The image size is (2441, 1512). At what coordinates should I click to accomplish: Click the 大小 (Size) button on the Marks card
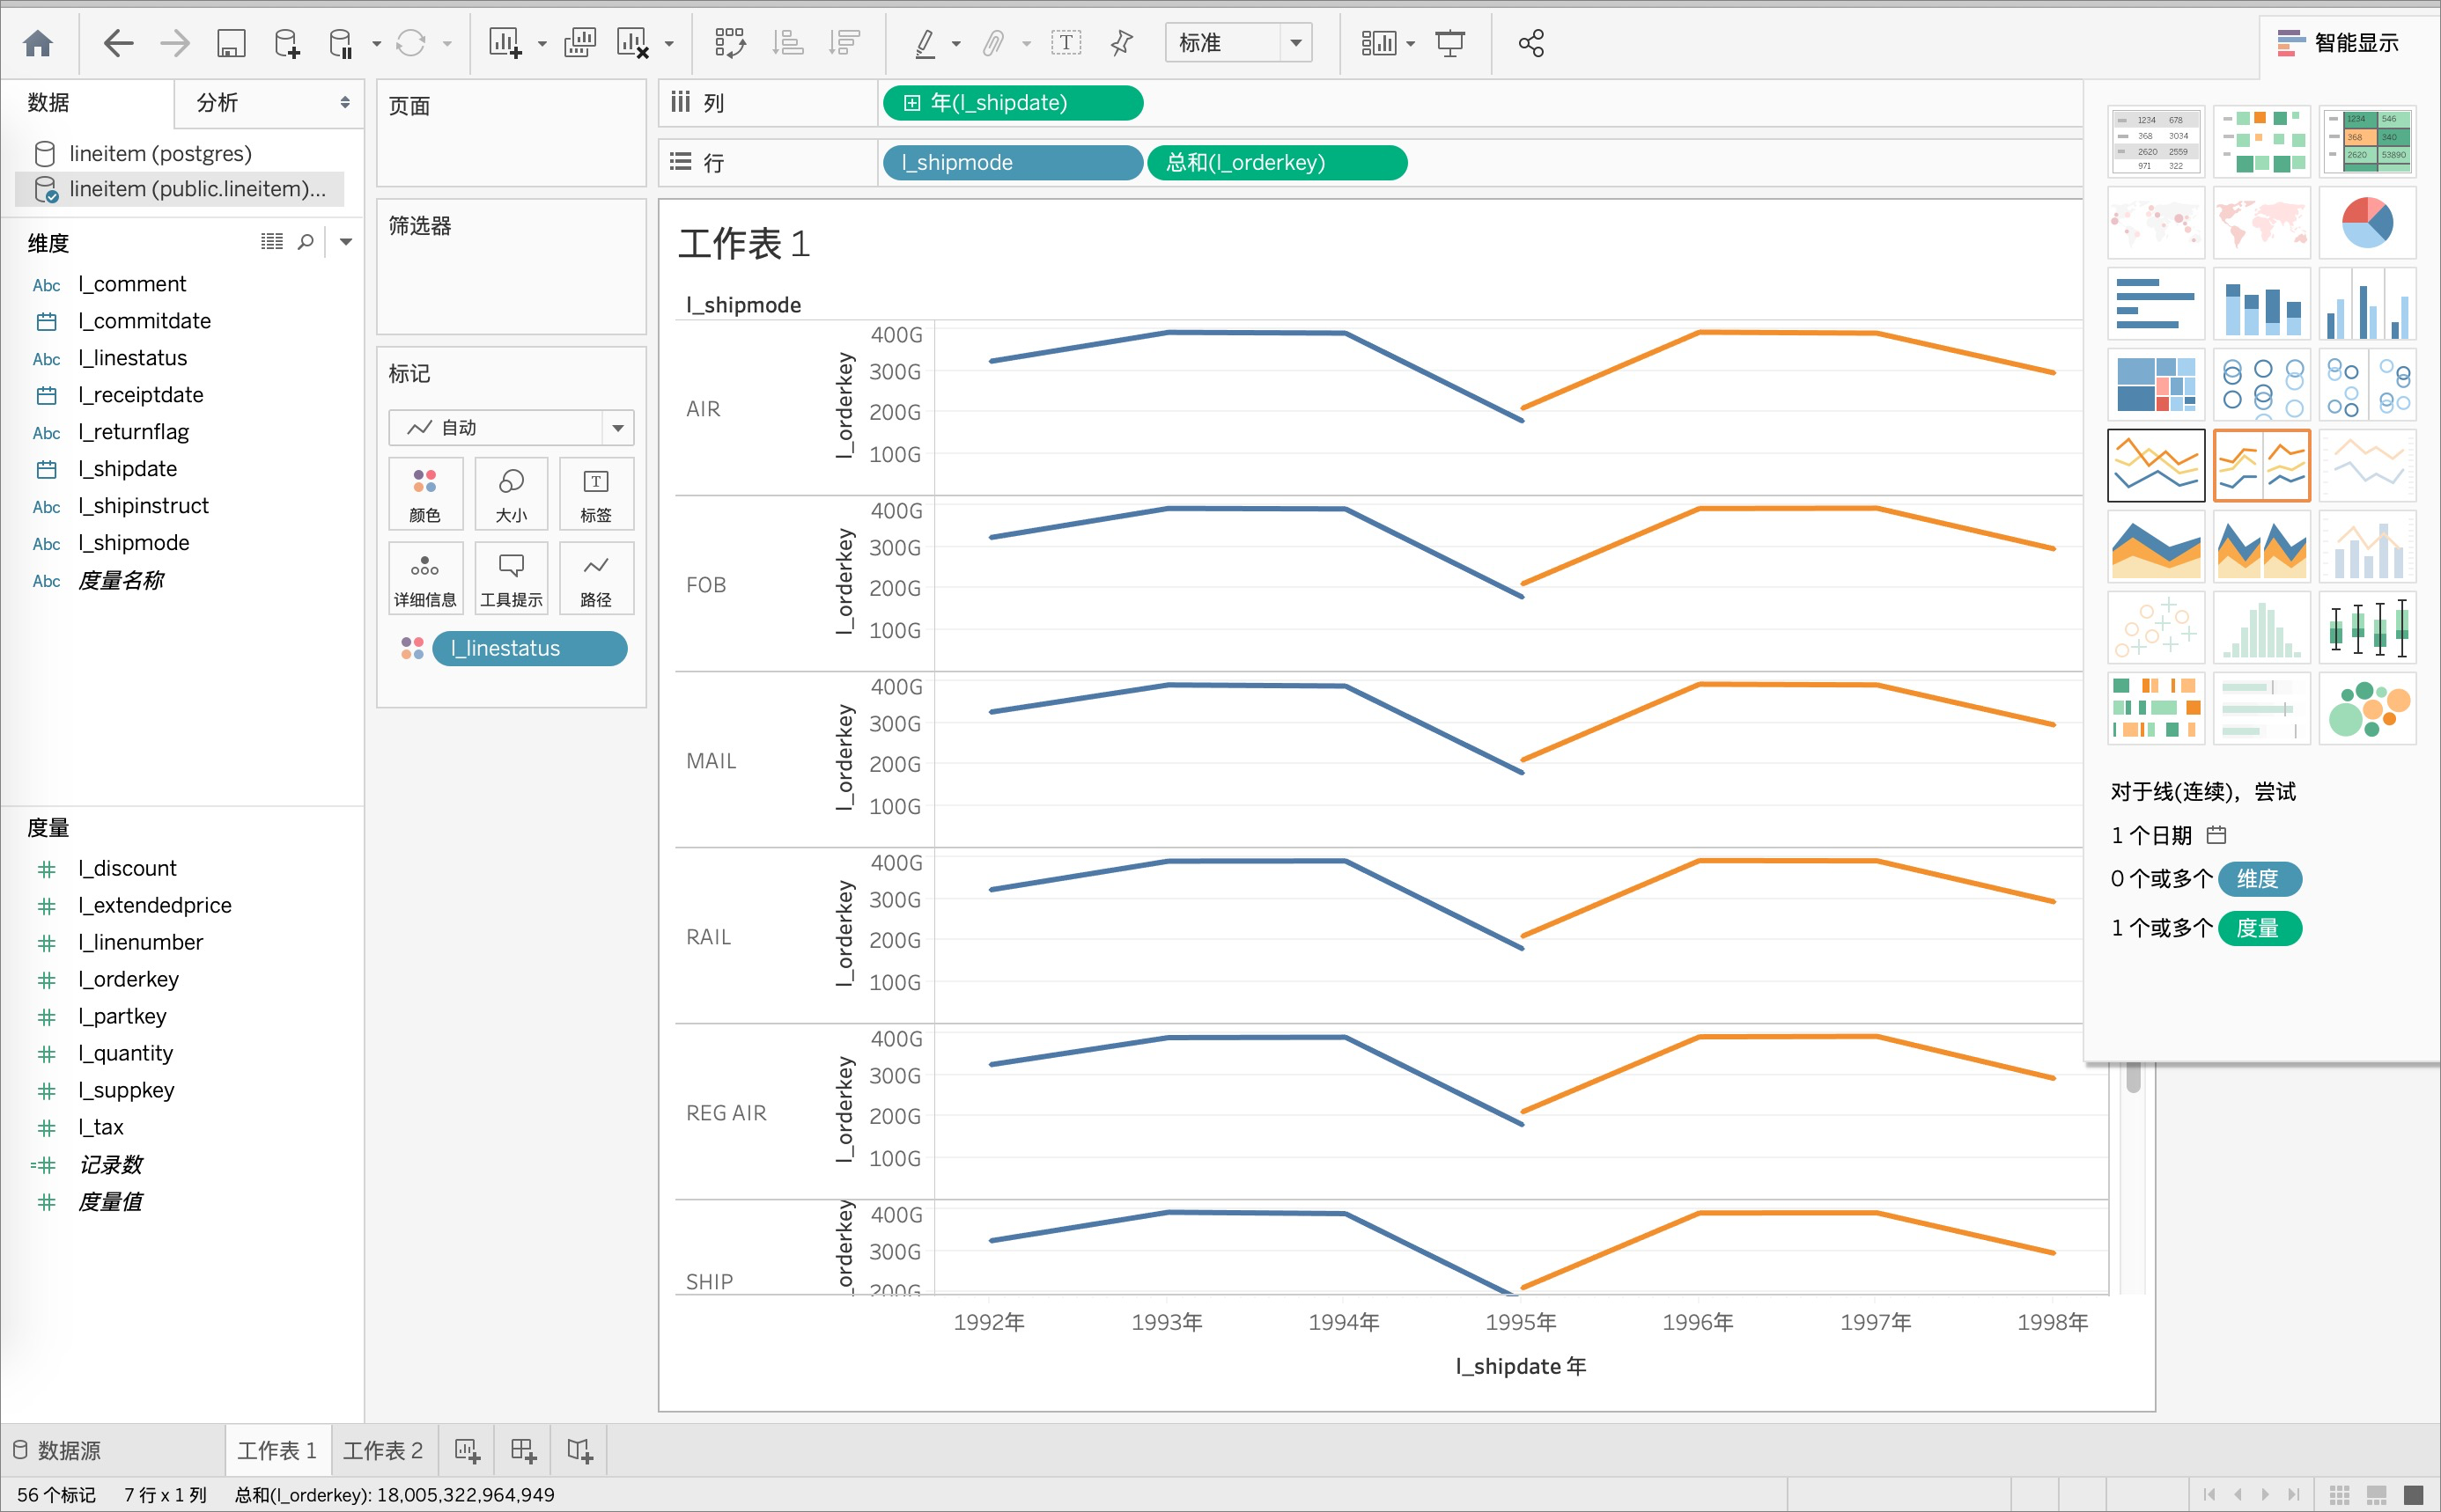pos(510,492)
